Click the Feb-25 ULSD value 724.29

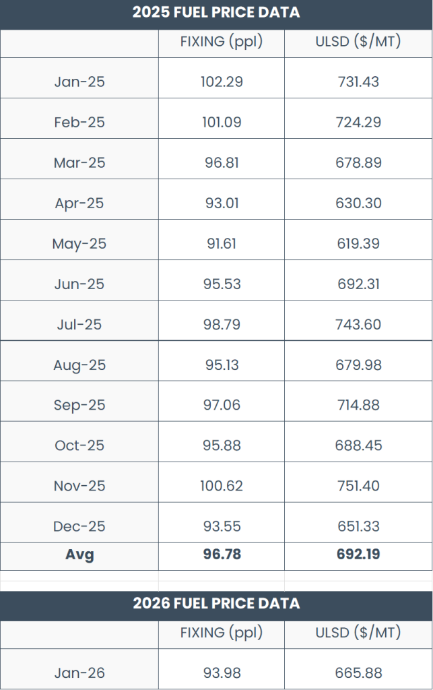[358, 123]
